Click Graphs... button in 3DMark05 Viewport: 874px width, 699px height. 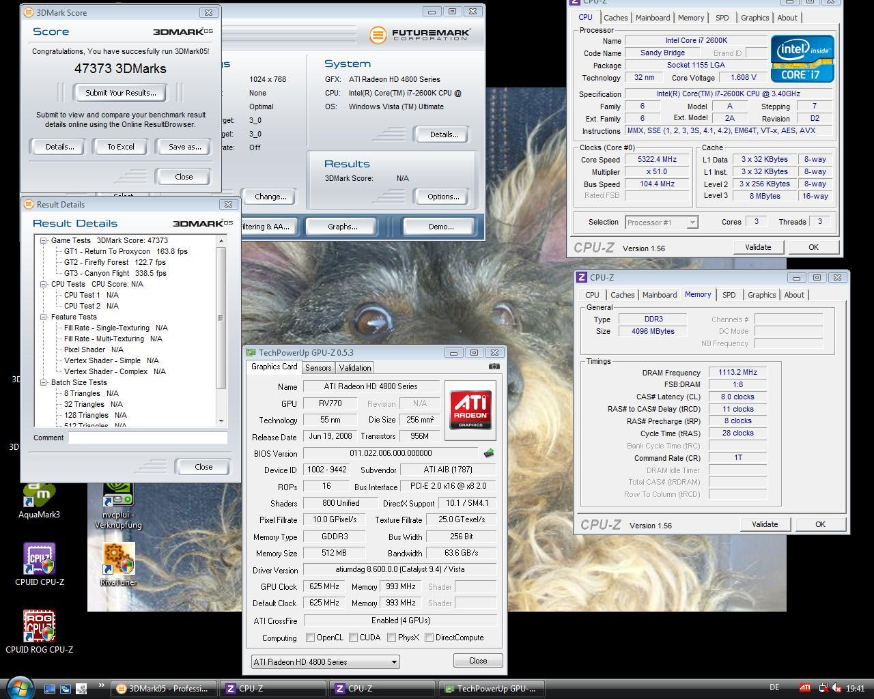click(x=342, y=227)
